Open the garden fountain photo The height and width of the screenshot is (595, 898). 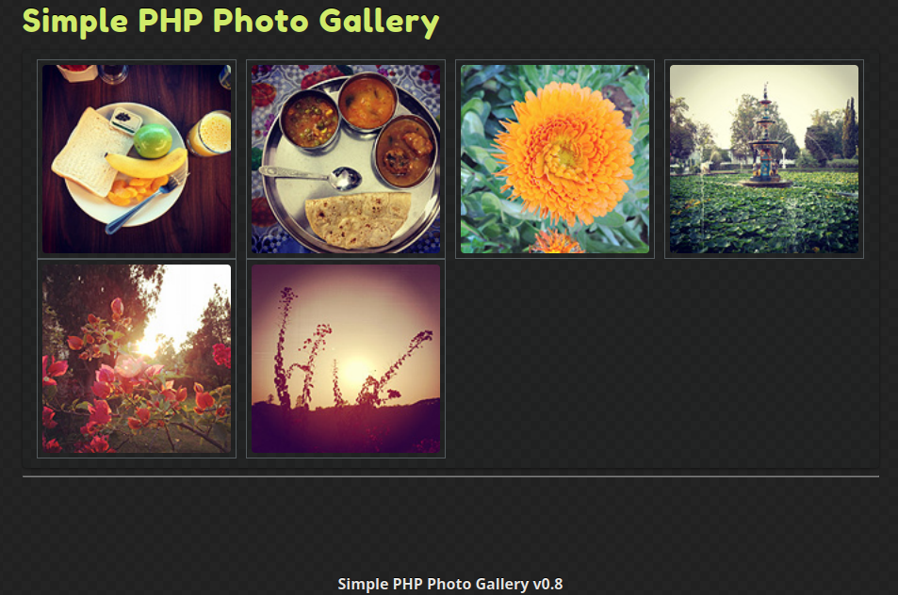[x=764, y=159]
